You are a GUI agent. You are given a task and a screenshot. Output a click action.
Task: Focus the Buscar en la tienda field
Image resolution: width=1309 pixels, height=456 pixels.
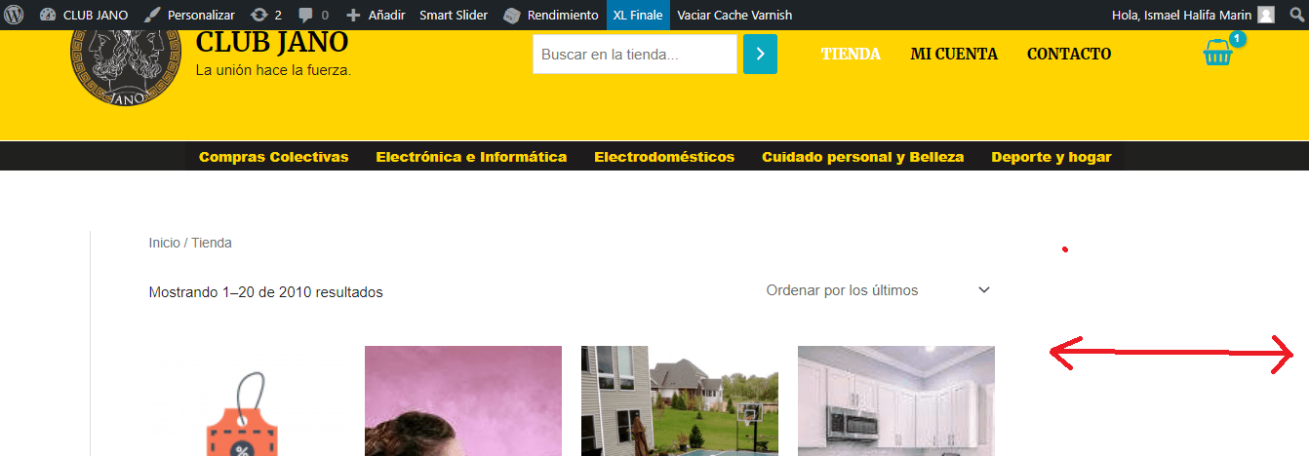click(x=634, y=55)
